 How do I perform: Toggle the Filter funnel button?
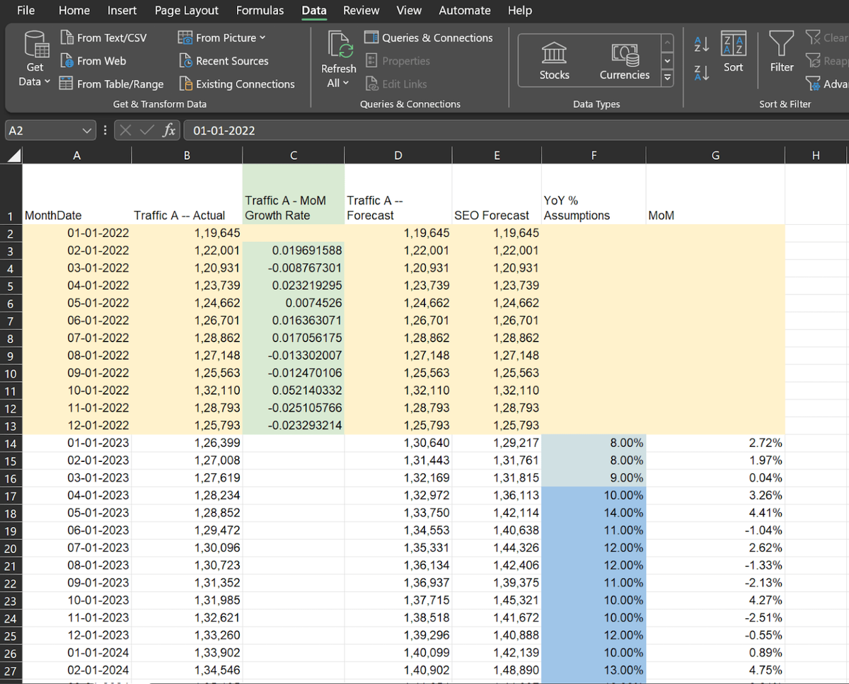[x=782, y=52]
